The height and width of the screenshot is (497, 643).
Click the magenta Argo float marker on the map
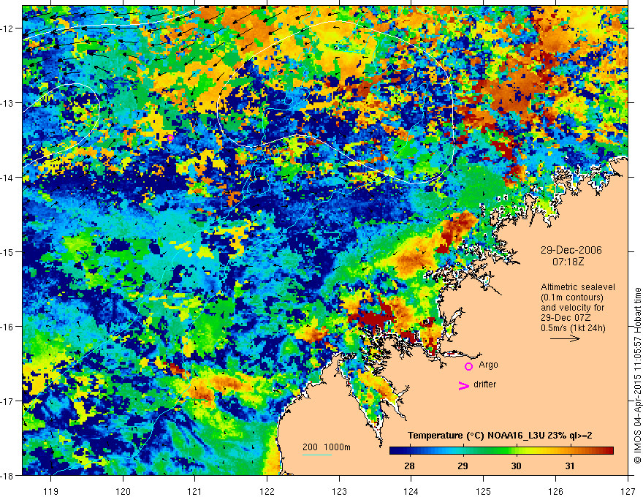click(170, 138)
